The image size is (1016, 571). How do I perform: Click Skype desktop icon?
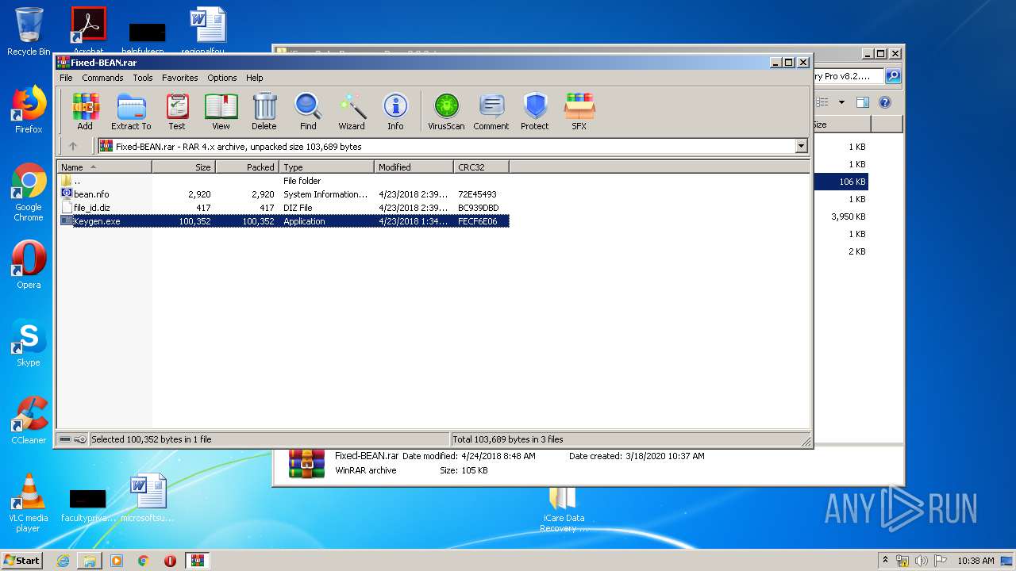[29, 343]
